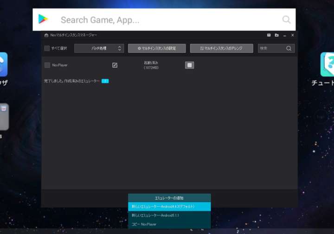Click the search magnifier in Google Play bar
Viewport: 334px width, 234px height.
click(x=287, y=19)
